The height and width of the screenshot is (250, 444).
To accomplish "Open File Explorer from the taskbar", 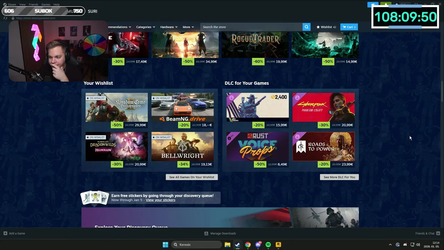I will click(x=227, y=244).
